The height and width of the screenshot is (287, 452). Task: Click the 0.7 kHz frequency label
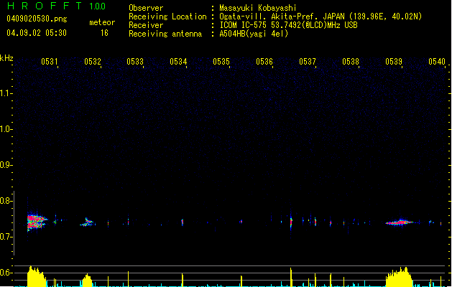(x=6, y=237)
